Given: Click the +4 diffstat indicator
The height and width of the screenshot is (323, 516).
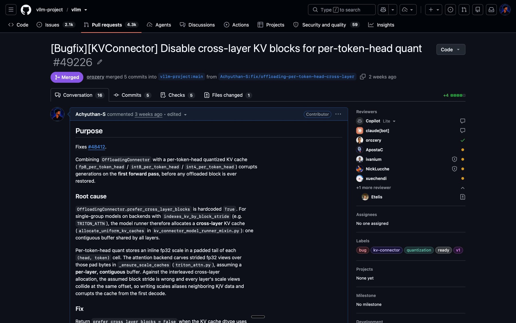Looking at the screenshot, I should click(x=454, y=95).
